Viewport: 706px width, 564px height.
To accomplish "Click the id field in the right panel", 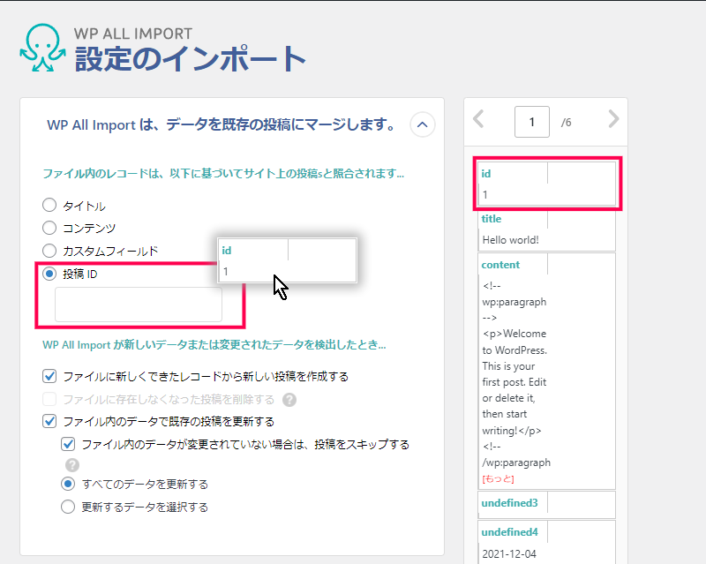I will (547, 184).
